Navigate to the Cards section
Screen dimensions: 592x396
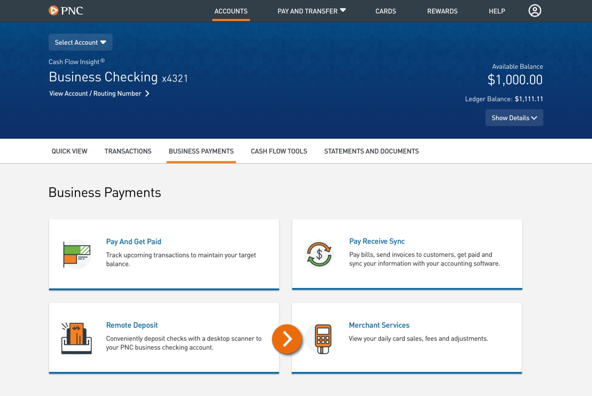[385, 11]
